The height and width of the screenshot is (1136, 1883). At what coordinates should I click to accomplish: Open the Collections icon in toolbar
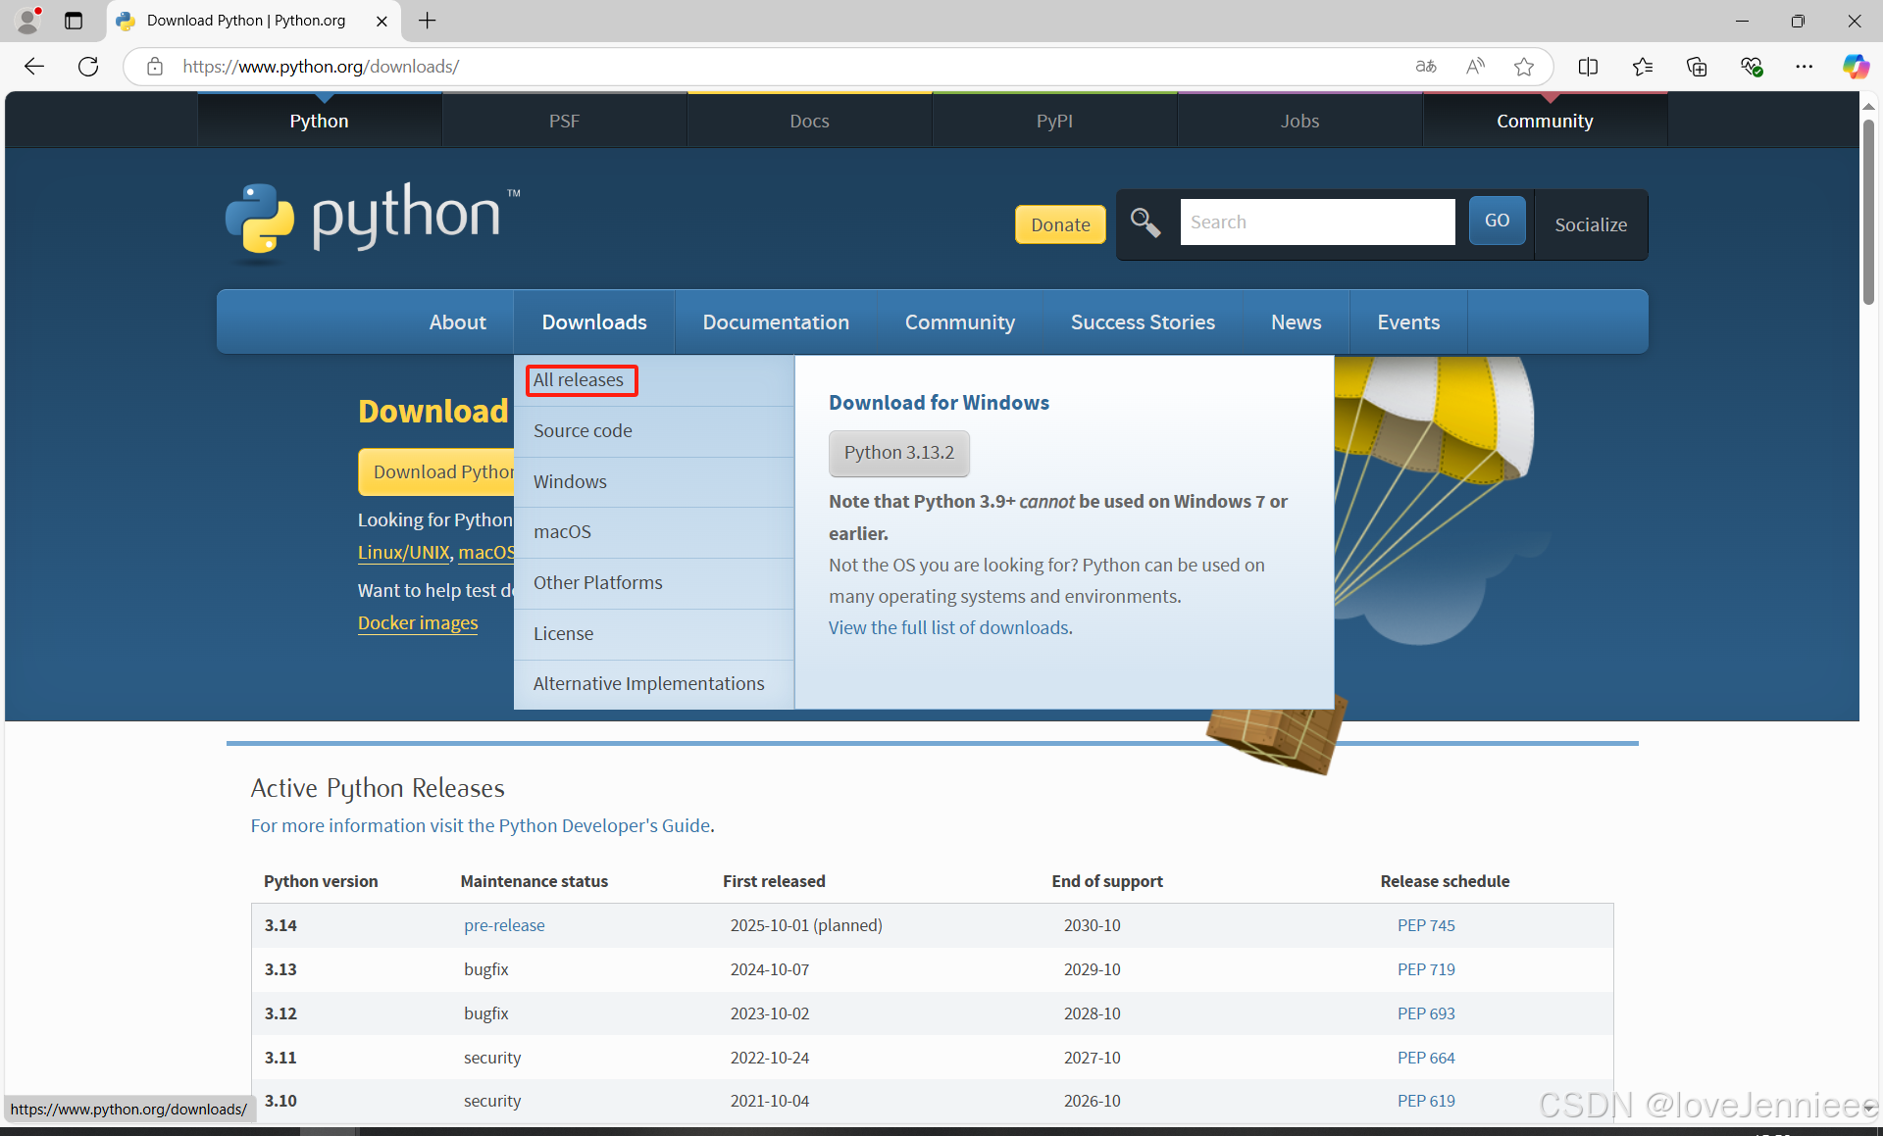1697,67
